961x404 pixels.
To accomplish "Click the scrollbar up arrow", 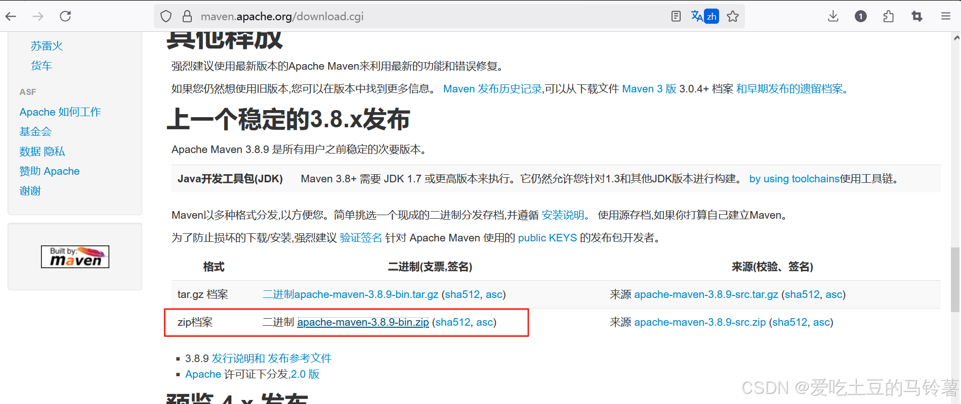I will 956,38.
